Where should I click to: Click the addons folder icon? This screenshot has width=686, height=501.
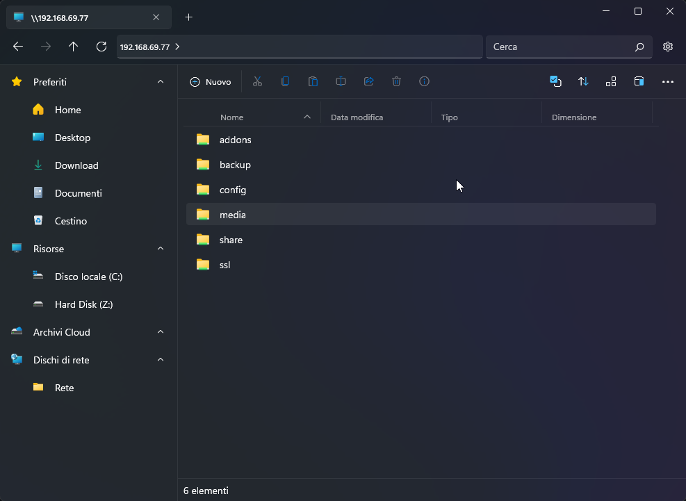(203, 140)
